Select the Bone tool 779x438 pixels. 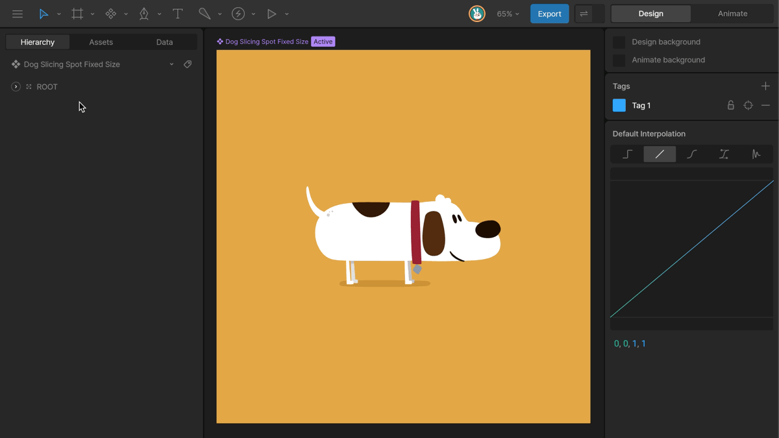(x=204, y=14)
